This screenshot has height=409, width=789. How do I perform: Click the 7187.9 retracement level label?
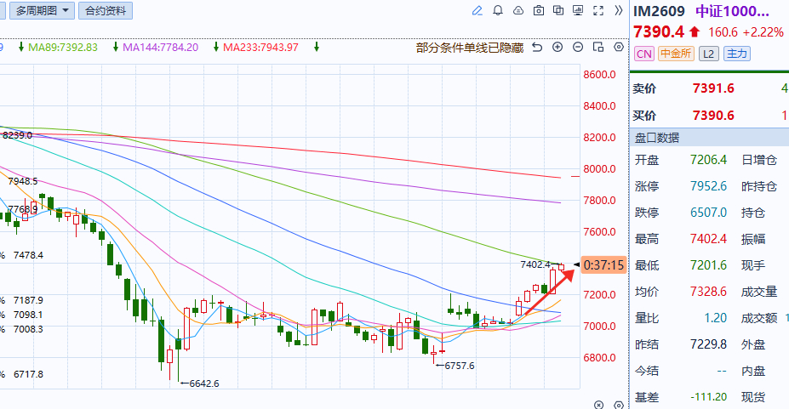pos(28,300)
